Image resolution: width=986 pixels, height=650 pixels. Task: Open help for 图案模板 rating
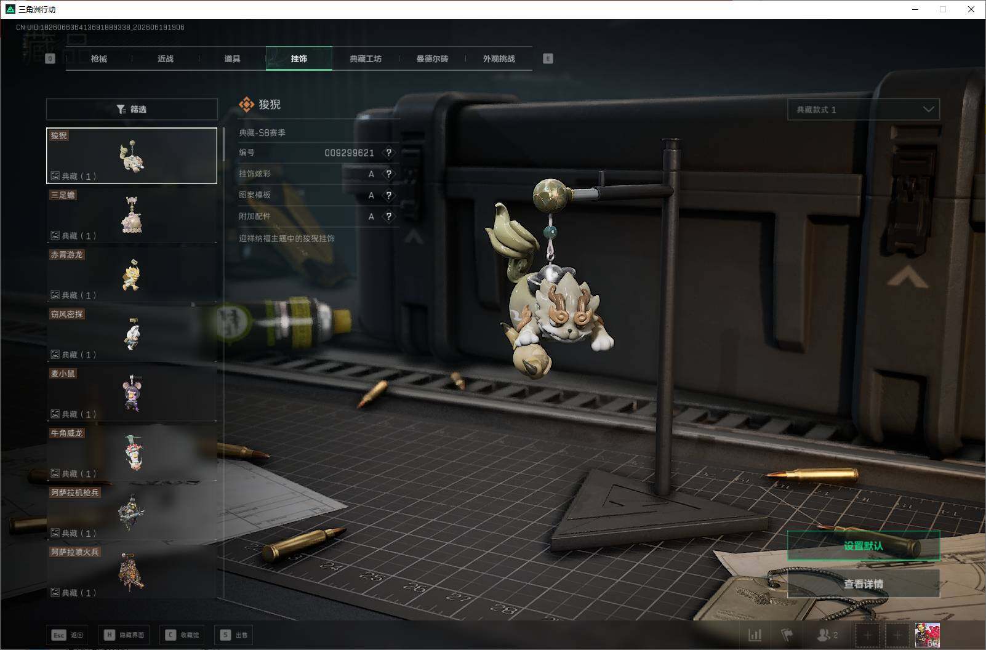coord(388,196)
